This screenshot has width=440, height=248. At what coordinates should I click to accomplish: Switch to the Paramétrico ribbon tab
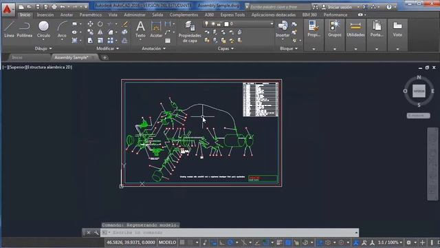point(90,14)
